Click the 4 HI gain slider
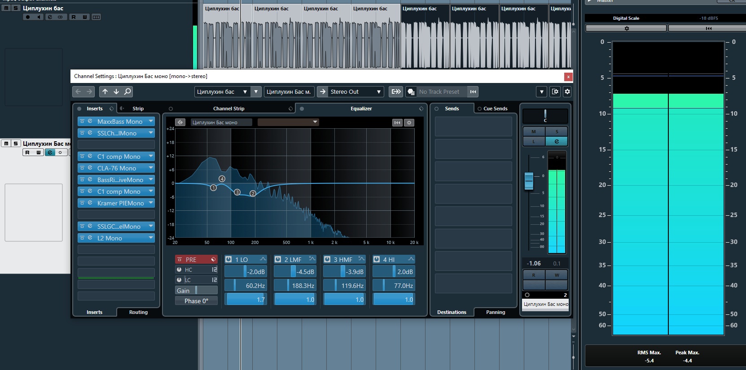746x370 pixels. pyautogui.click(x=394, y=272)
